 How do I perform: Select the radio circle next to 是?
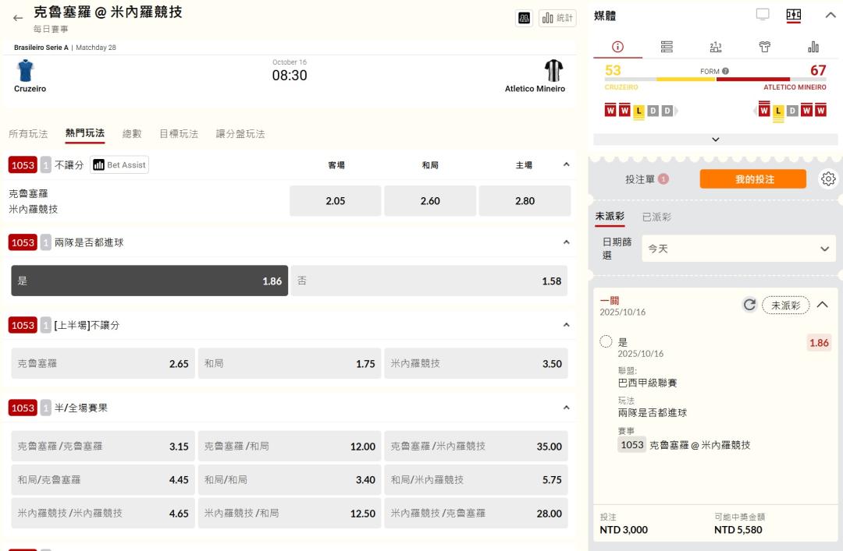click(x=606, y=342)
